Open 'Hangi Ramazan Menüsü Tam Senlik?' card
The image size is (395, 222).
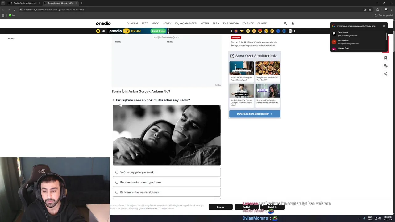point(268,72)
